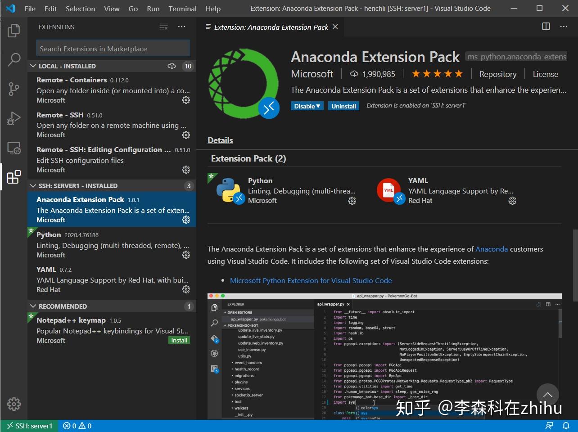
Task: Open the Search view
Action: (x=14, y=59)
